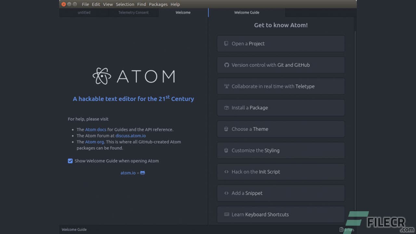Select the Teletype collaboration icon
The width and height of the screenshot is (416, 234).
tap(226, 86)
